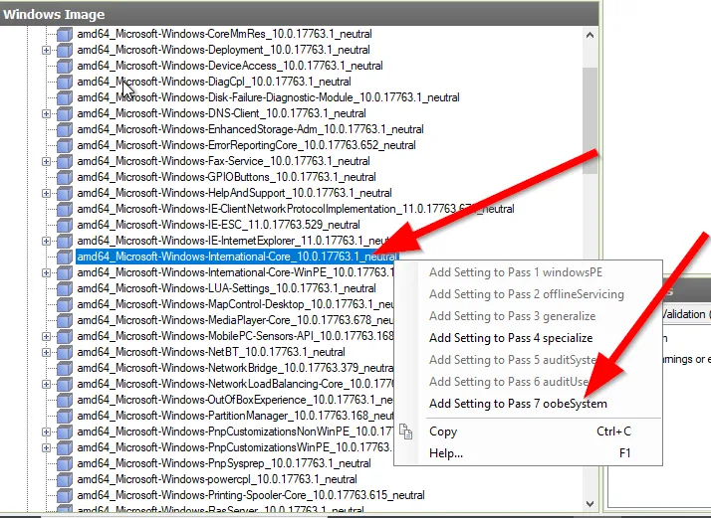Expand the IE-InternetExplorer component node

46,241
